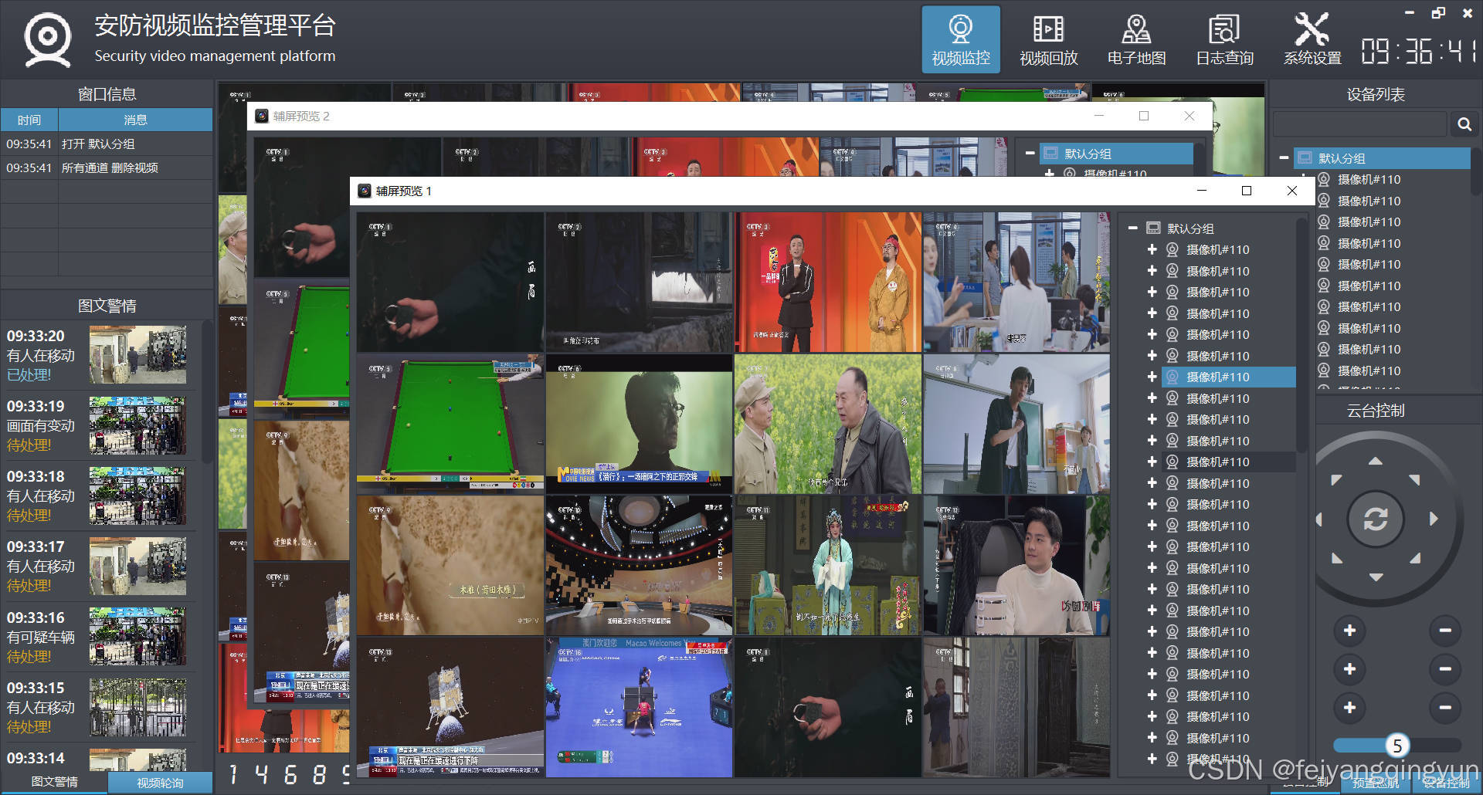Move PTZ toward lower-left diagonal arrow
Screen dimensions: 1483x795
point(1336,557)
